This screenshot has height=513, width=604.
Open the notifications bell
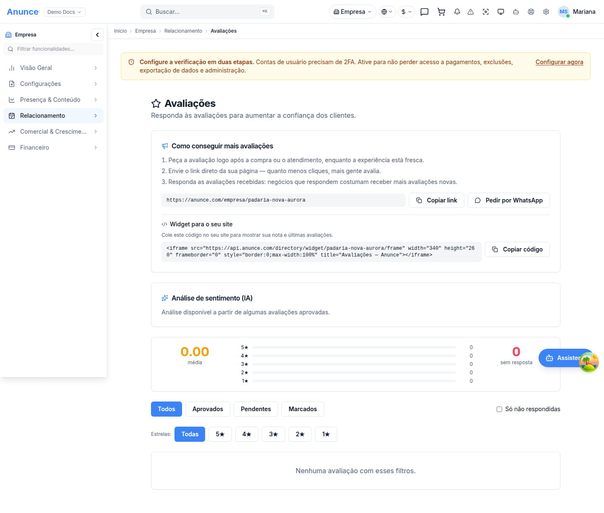point(457,12)
